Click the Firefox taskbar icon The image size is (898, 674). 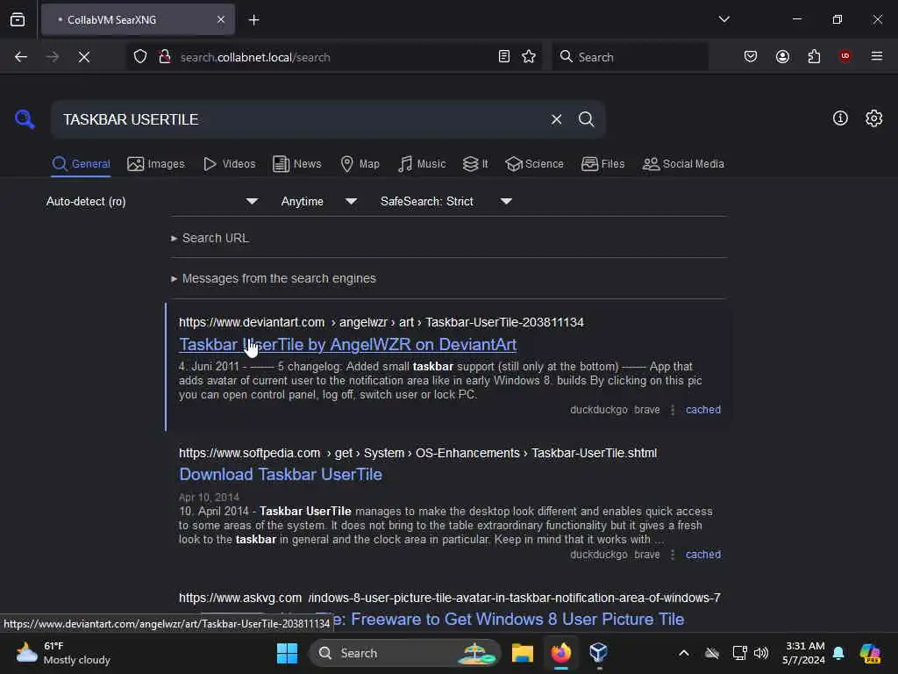click(561, 653)
